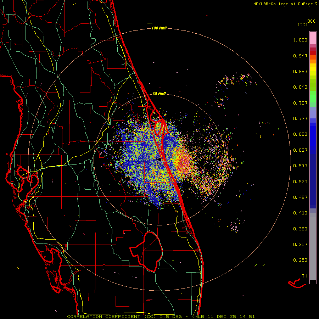This screenshot has width=319, height=319.
Task: Click the gray low-value segment of color bar
Action: 313,246
